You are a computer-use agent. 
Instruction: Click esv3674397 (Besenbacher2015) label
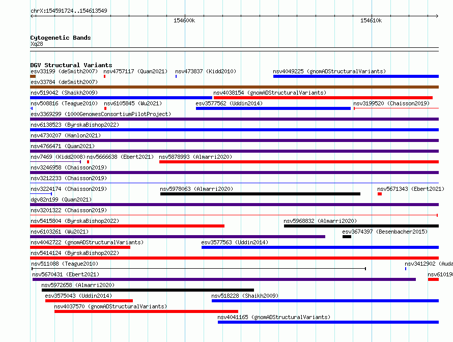tap(385, 232)
